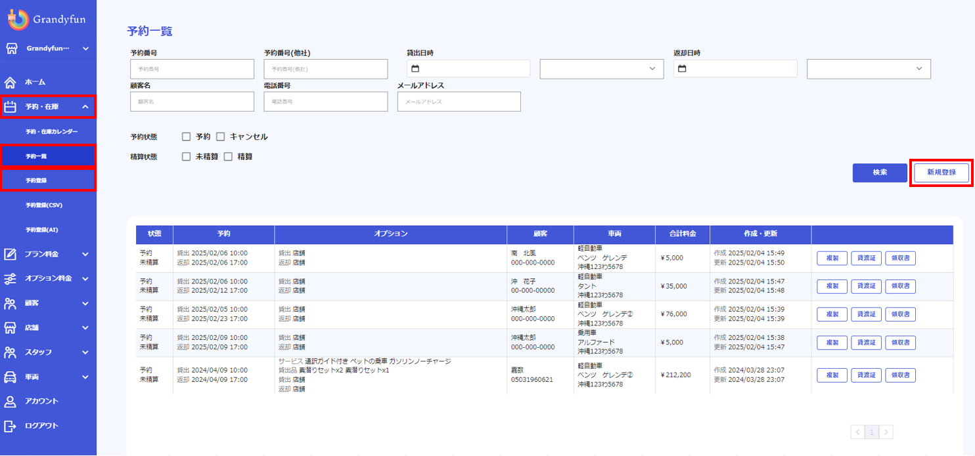Go to previous page arrow in pagination
The image size is (975, 456).
(x=857, y=432)
